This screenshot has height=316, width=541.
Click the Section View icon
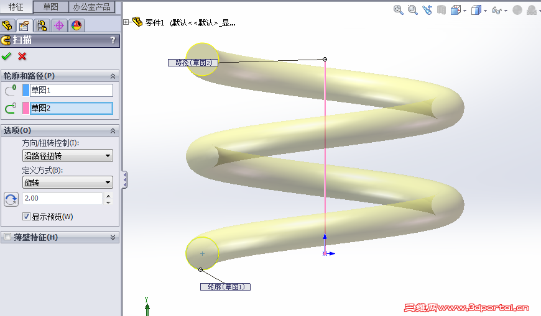442,10
